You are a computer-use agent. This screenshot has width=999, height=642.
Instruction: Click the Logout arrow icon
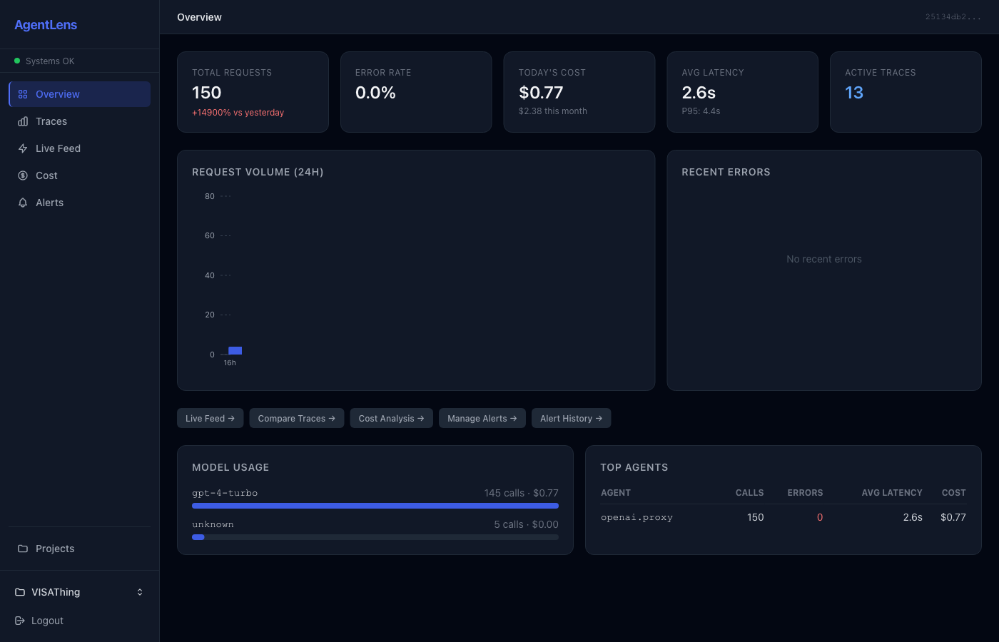(x=20, y=621)
